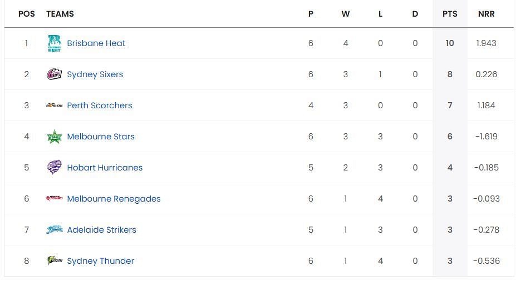Click the POS column header
Screen dimensions: 516x281
27,14
